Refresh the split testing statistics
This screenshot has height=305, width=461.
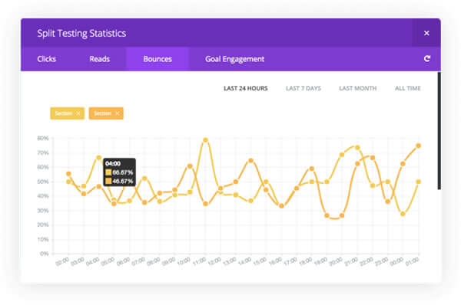pos(427,59)
